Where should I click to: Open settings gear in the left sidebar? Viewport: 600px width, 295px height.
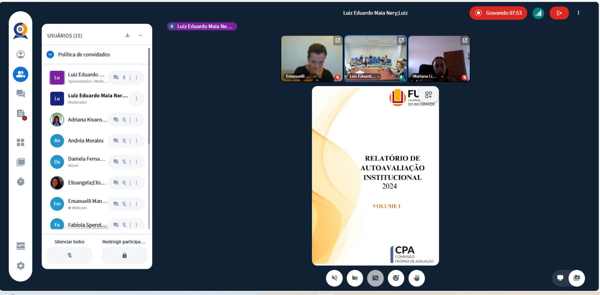click(x=21, y=266)
